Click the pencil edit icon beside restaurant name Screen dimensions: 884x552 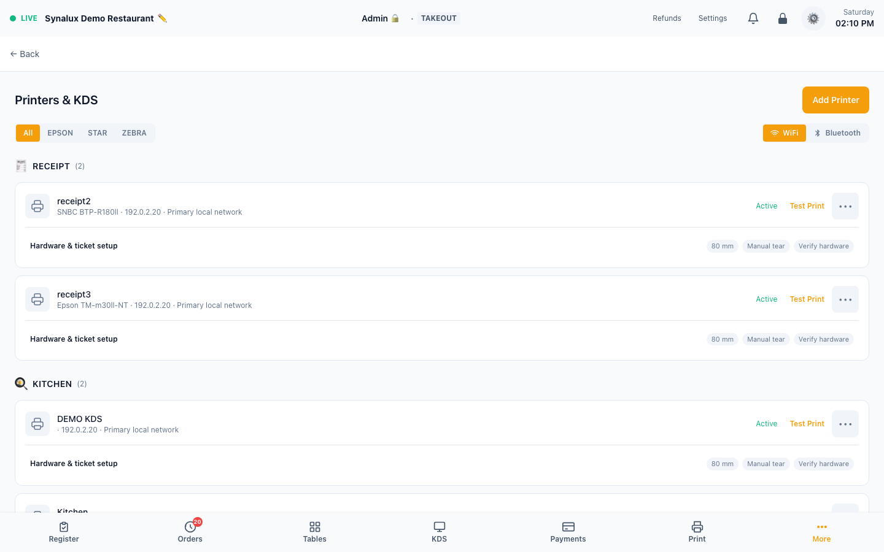pyautogui.click(x=162, y=18)
